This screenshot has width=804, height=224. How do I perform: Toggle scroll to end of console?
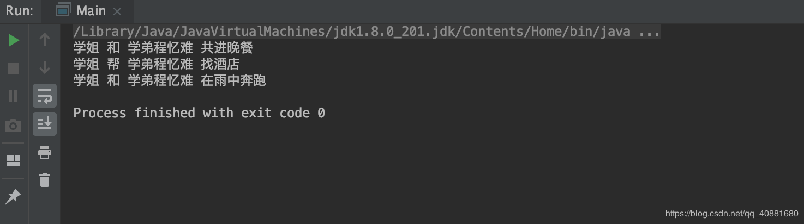[45, 124]
